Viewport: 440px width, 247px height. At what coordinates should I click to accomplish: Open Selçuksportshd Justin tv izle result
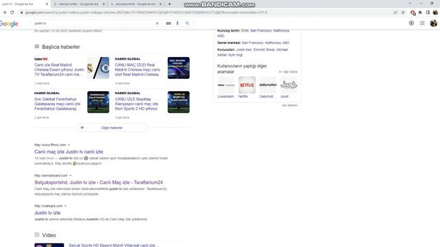tap(98, 182)
